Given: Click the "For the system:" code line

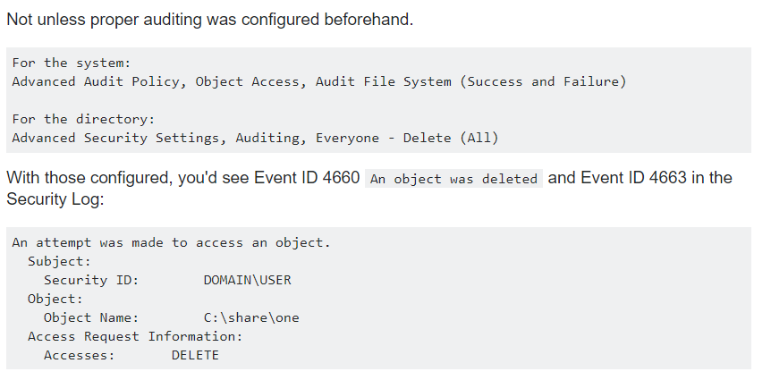Looking at the screenshot, I should pos(72,63).
